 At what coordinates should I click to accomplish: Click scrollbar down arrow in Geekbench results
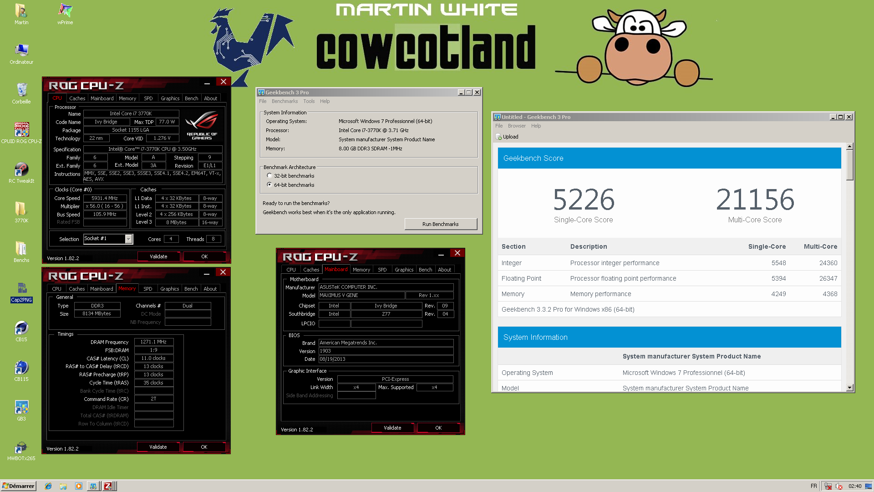pos(849,388)
